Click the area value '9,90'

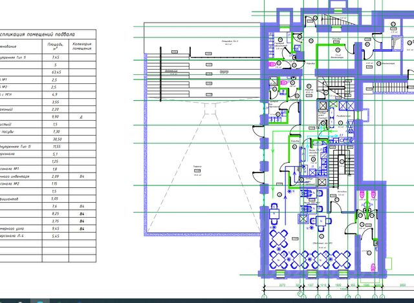pyautogui.click(x=56, y=116)
